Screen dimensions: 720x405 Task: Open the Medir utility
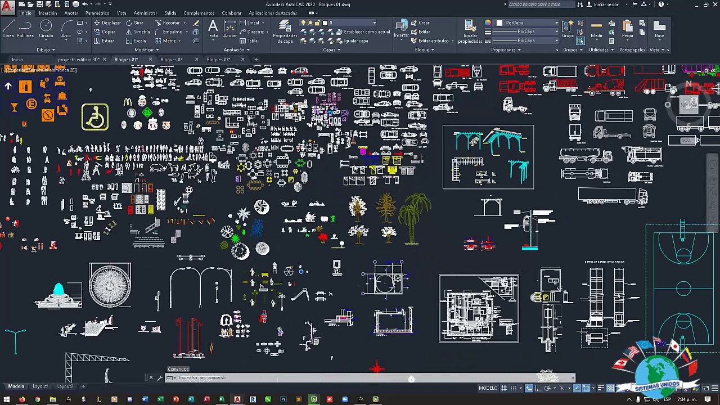pos(596,29)
